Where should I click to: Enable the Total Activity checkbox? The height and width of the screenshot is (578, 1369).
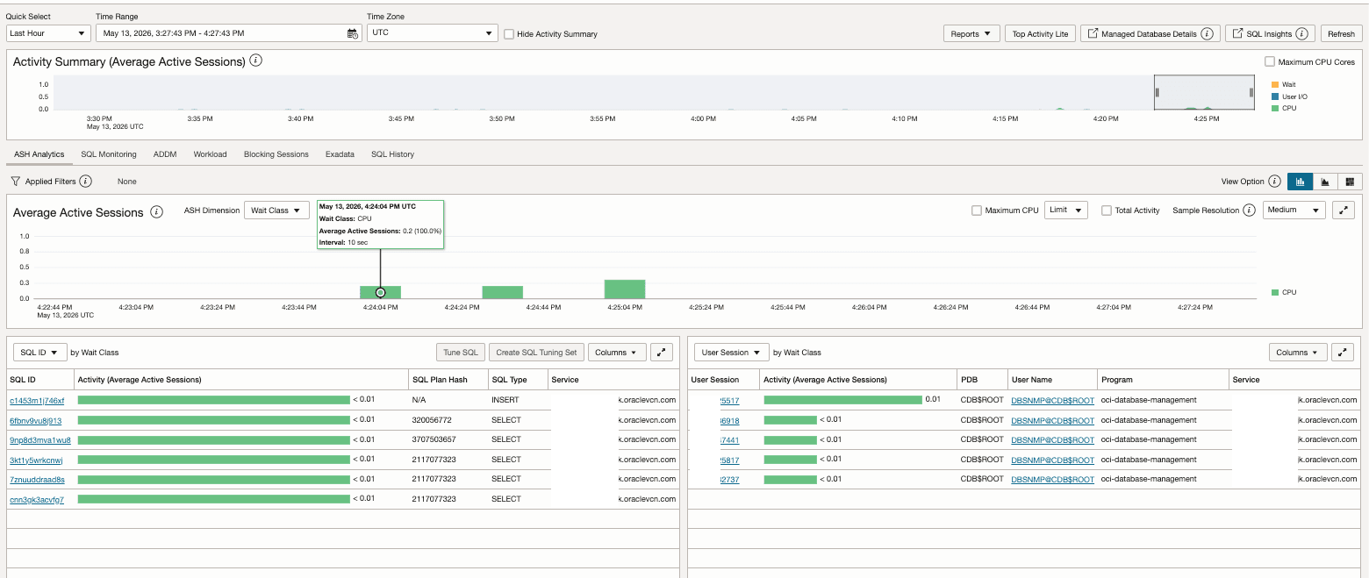click(1107, 211)
